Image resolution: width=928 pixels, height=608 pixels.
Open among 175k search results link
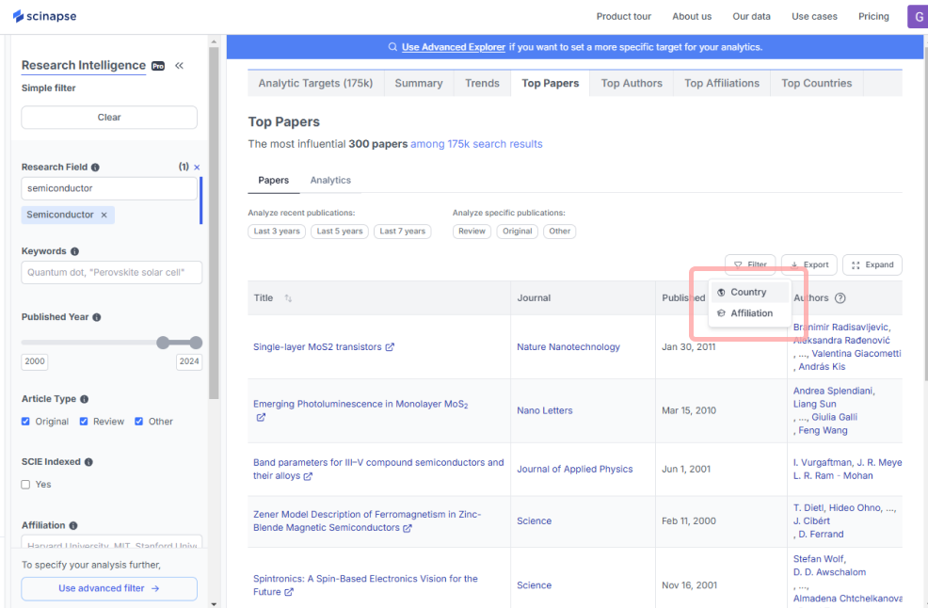point(476,144)
